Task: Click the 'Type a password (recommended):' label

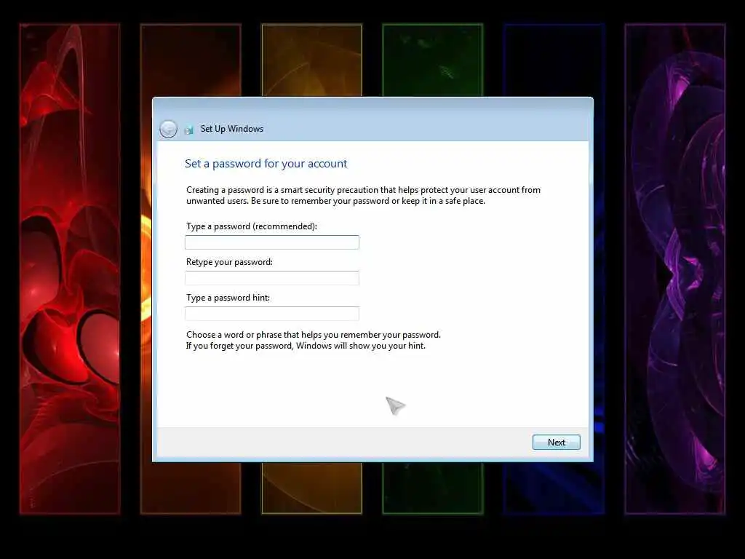Action: pos(251,226)
